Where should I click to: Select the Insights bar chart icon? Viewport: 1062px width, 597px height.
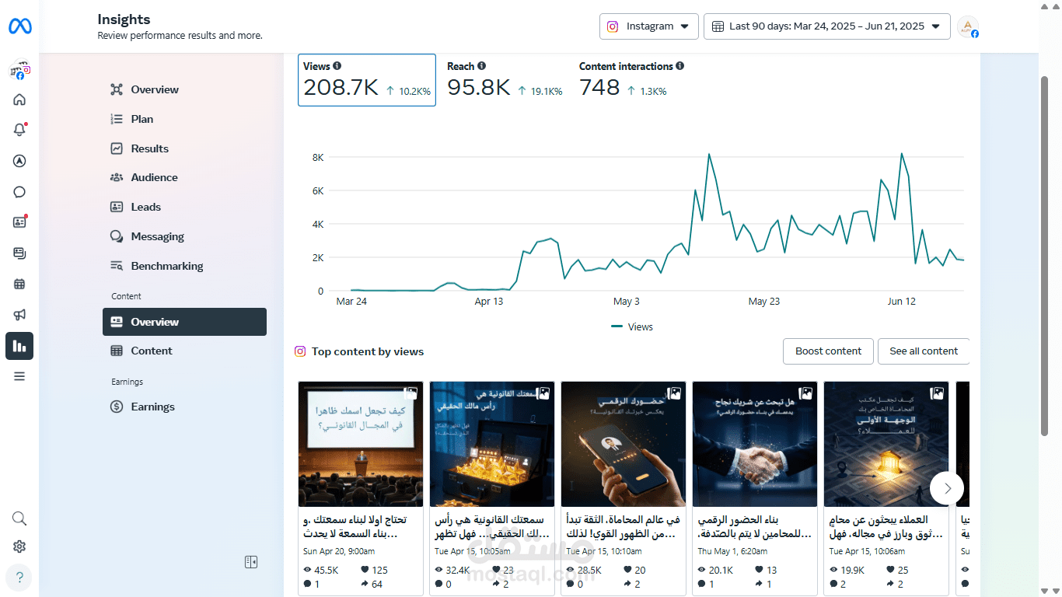19,346
